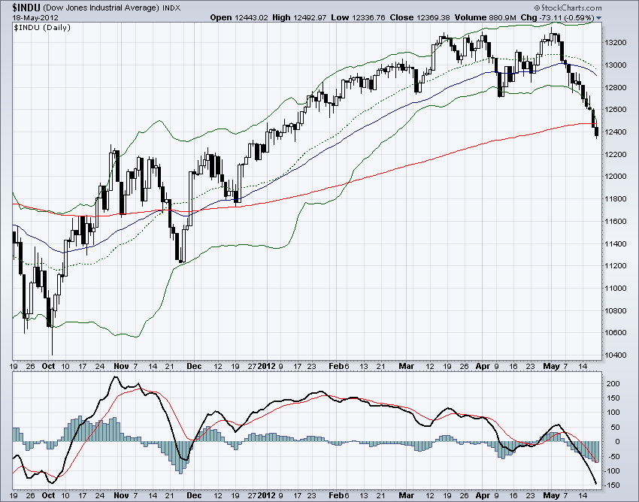Click the 150 label on MACD axis
Image resolution: width=639 pixels, height=502 pixels.
(613, 398)
